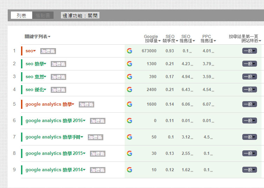
Task: Click SEO recommendation value 4.23
Action: (x=186, y=64)
